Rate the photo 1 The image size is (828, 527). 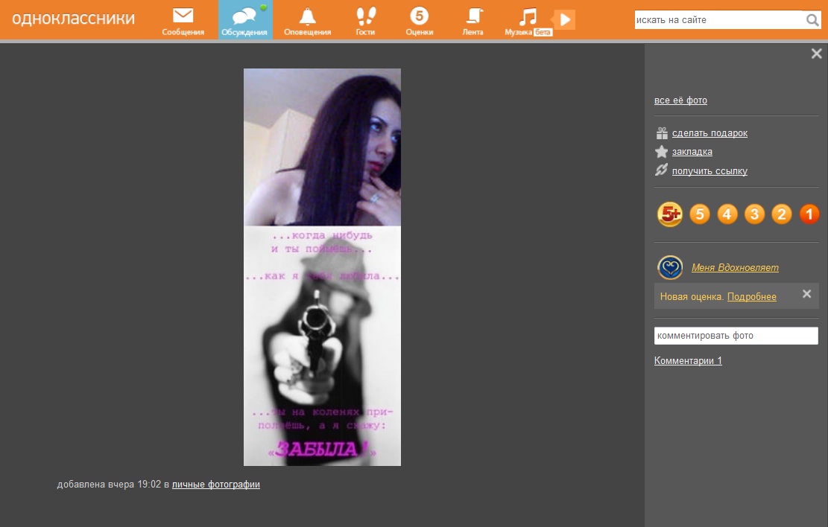point(809,214)
